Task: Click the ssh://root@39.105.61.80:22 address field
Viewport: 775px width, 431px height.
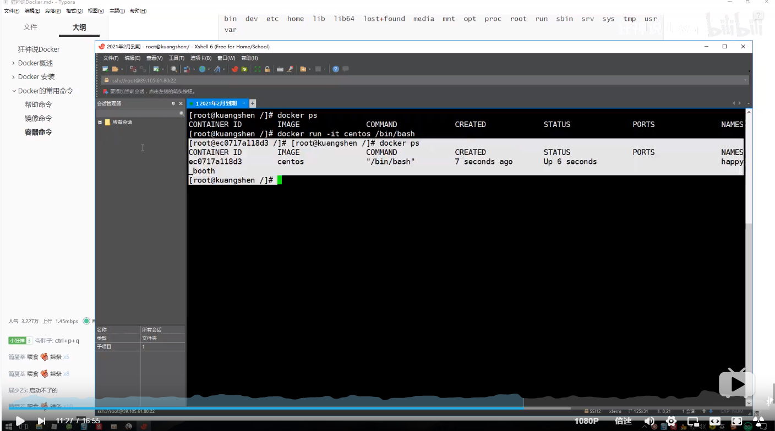Action: 425,80
